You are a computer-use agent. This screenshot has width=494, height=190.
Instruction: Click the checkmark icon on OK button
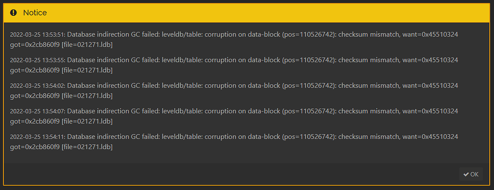(x=467, y=174)
